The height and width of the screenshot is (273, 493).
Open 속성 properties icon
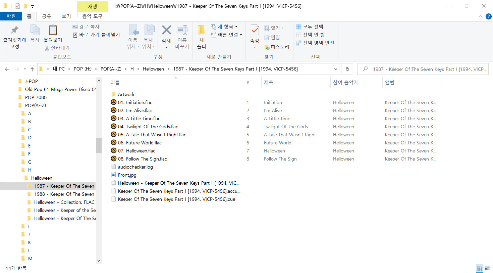point(255,30)
